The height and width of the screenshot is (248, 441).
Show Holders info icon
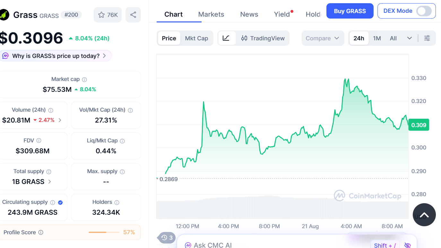click(x=117, y=202)
